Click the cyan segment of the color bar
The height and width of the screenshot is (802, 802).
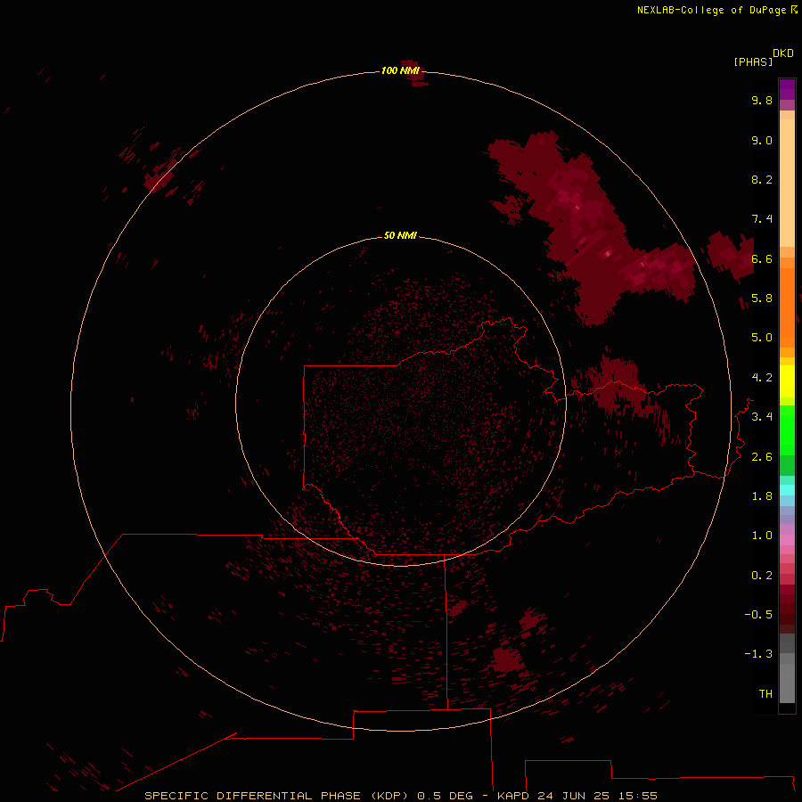[x=787, y=489]
